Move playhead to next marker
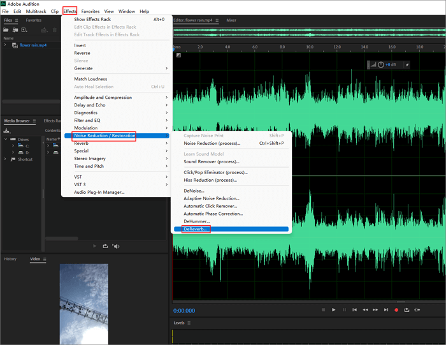446x345 pixels. [x=386, y=310]
